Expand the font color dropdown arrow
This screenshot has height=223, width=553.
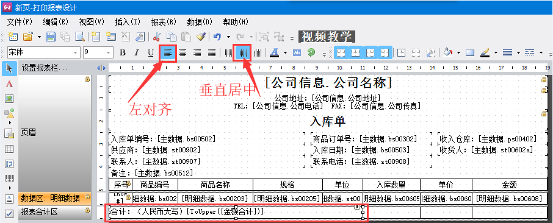point(285,53)
